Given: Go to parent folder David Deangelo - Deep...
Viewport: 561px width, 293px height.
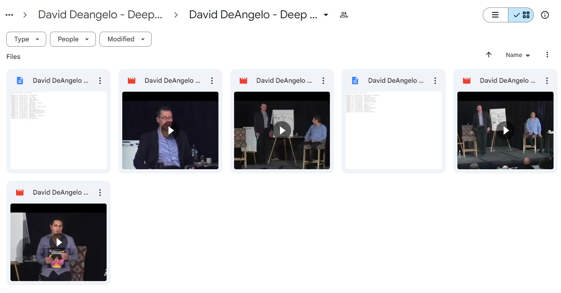Looking at the screenshot, I should 100,15.
